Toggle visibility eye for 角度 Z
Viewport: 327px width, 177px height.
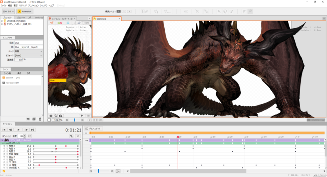pyautogui.click(x=4, y=152)
